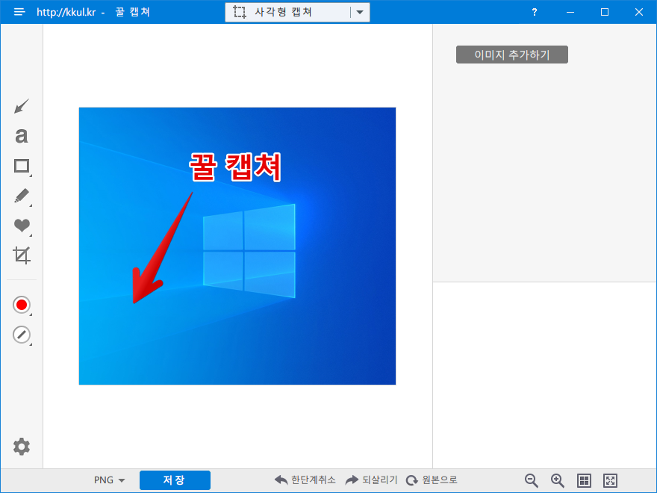Click 원본으로 reset to original
This screenshot has height=493, width=657.
(x=432, y=480)
